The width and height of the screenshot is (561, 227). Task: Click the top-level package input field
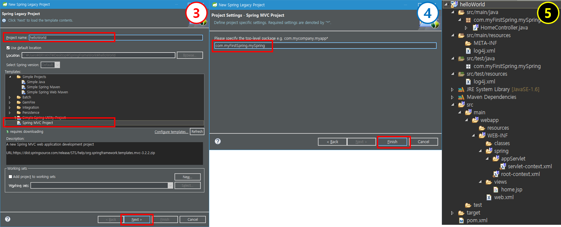click(x=325, y=46)
